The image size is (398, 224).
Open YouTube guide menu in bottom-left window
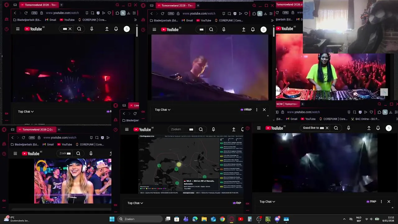click(15, 153)
